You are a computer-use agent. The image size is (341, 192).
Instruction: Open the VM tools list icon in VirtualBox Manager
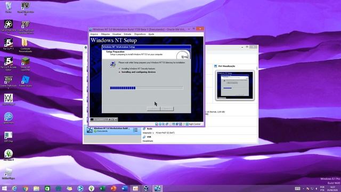click(x=135, y=130)
